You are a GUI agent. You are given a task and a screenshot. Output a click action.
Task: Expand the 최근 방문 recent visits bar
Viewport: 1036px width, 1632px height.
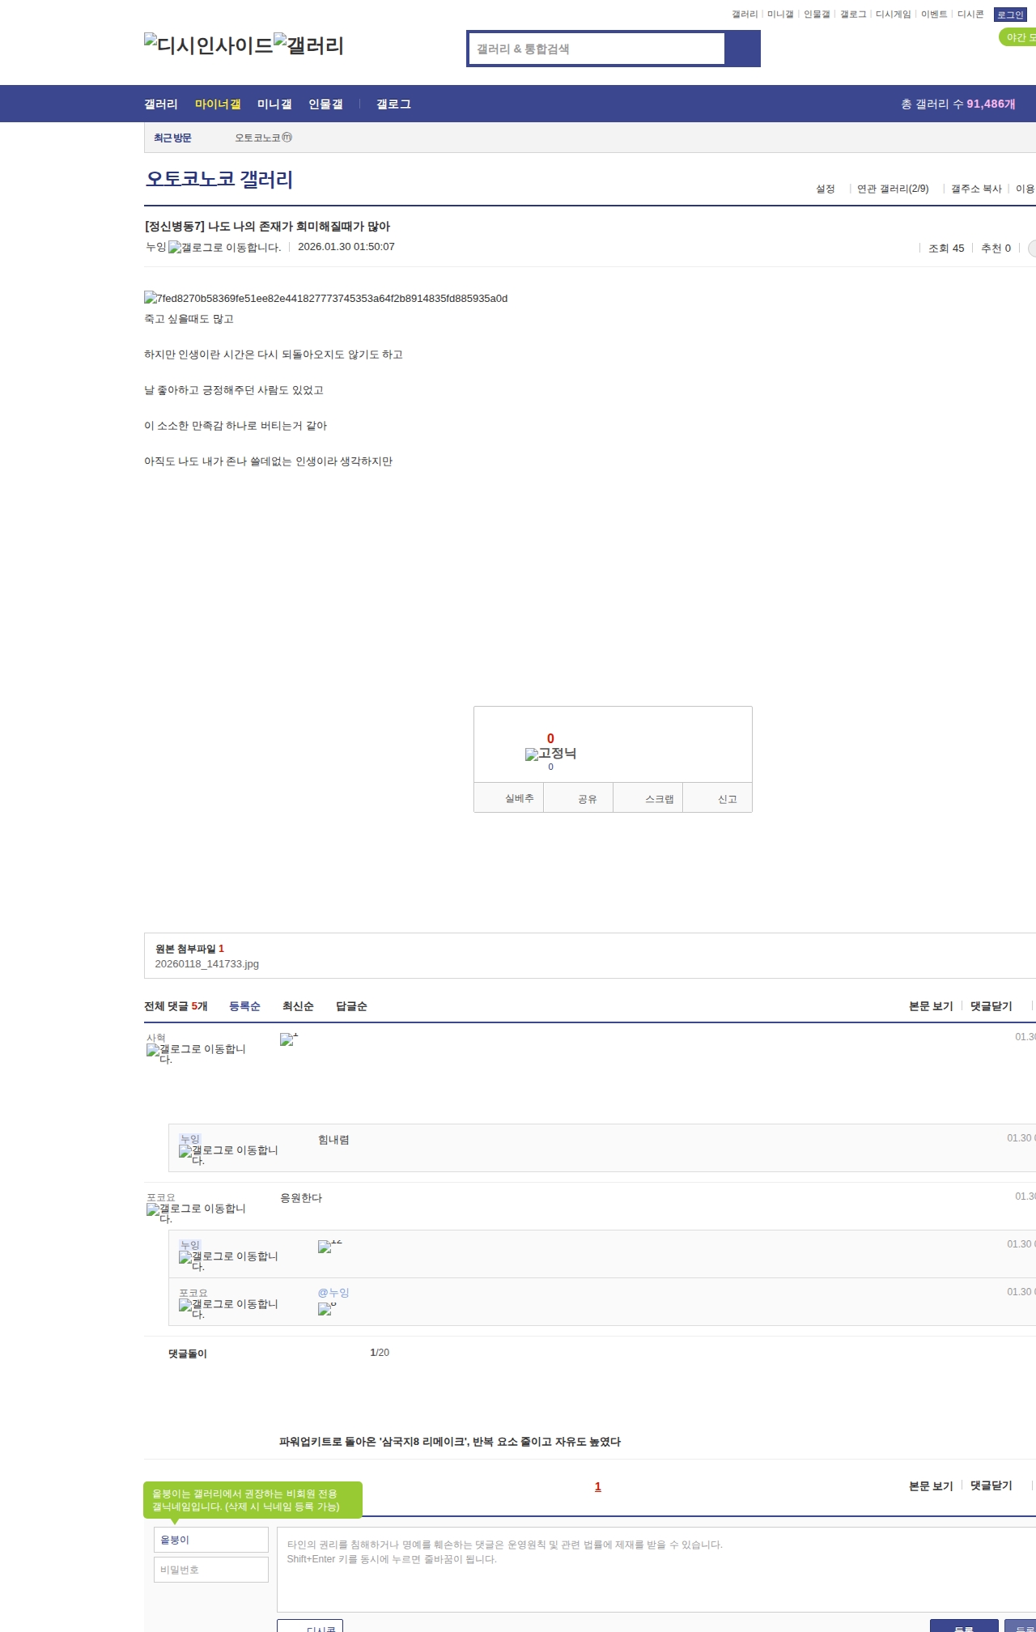click(x=172, y=138)
